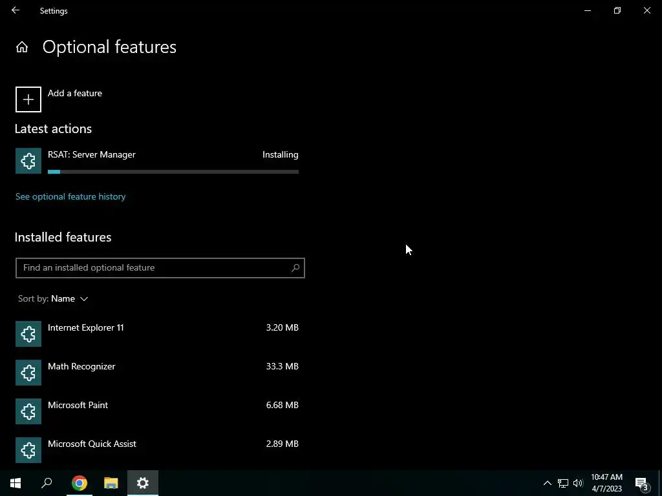The width and height of the screenshot is (662, 496).
Task: Click See optional feature history link
Action: [70, 196]
